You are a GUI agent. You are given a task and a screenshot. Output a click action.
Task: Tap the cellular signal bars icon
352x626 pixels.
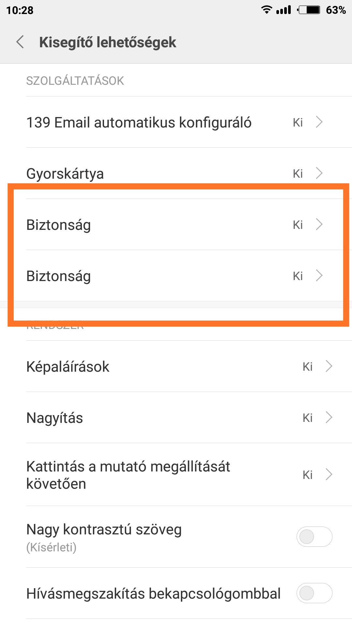(284, 10)
